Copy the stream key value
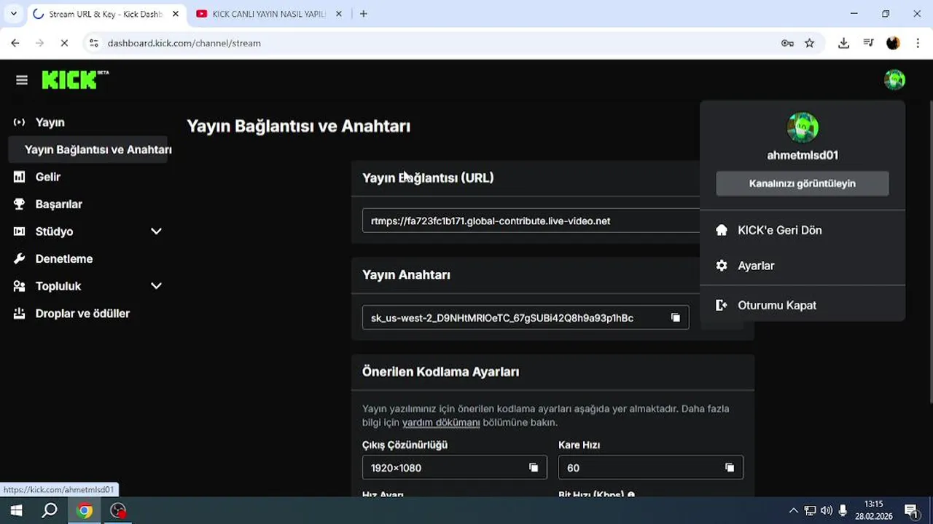Viewport: 933px width, 524px height. 676,318
